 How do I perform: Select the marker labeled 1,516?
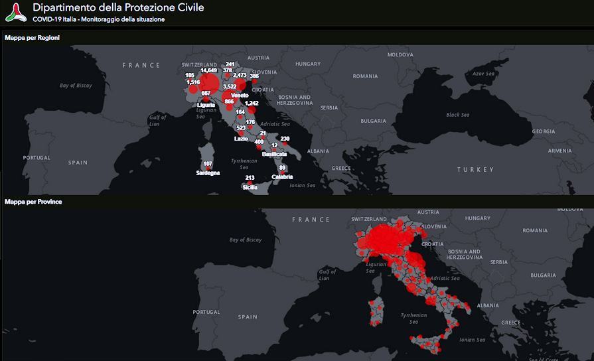tap(193, 88)
